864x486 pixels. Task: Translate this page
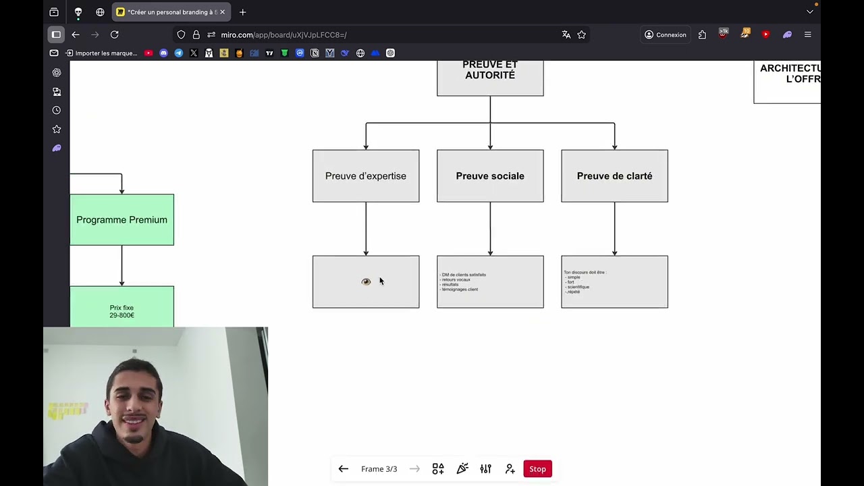[x=566, y=34]
